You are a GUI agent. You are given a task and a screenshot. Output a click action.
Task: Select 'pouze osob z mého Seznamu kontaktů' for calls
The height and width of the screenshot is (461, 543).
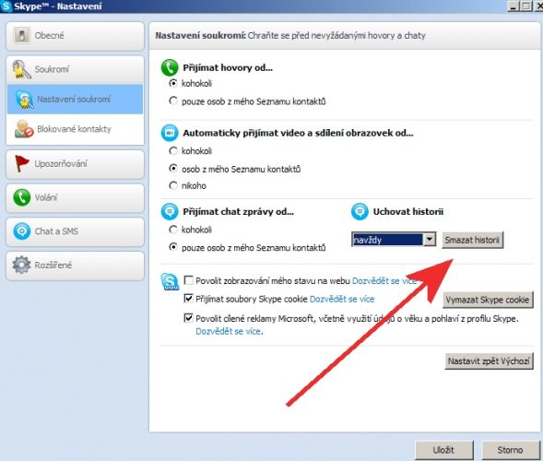172,100
